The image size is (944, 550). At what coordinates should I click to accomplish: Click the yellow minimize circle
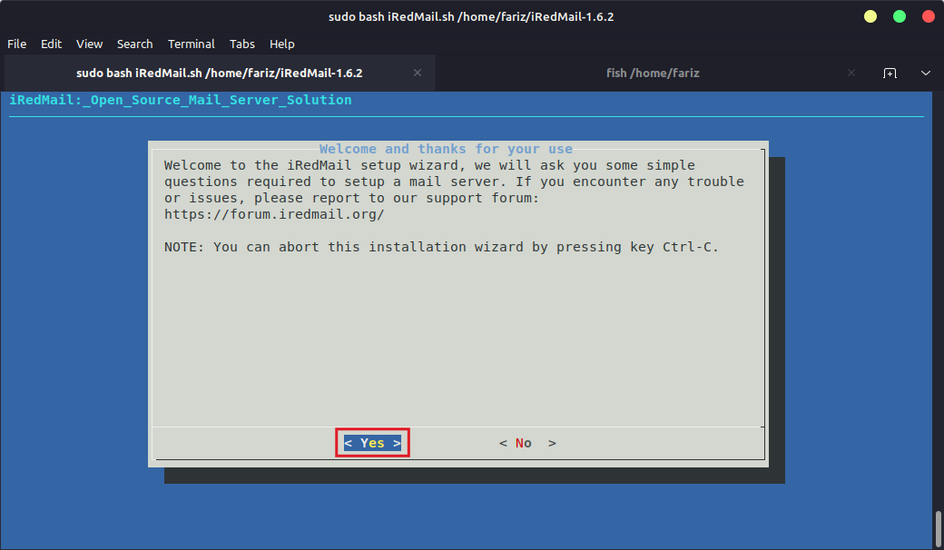point(870,15)
